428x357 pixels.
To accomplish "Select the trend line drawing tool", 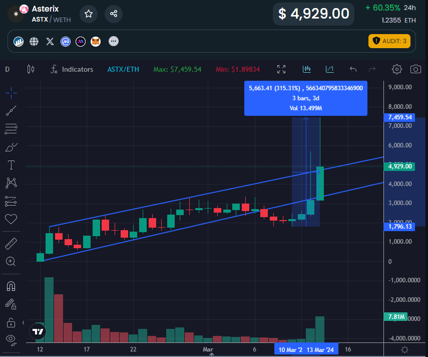I will coord(11,111).
